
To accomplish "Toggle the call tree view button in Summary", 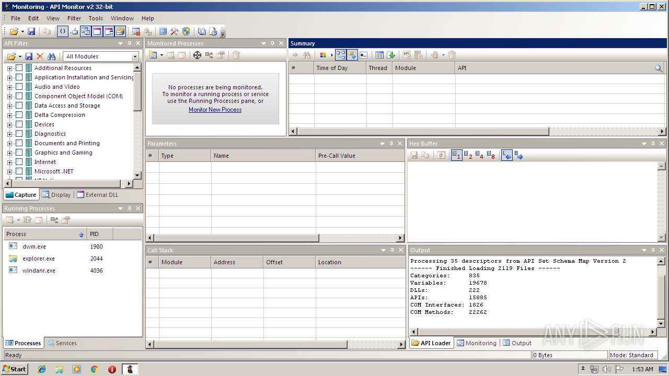I will 340,55.
